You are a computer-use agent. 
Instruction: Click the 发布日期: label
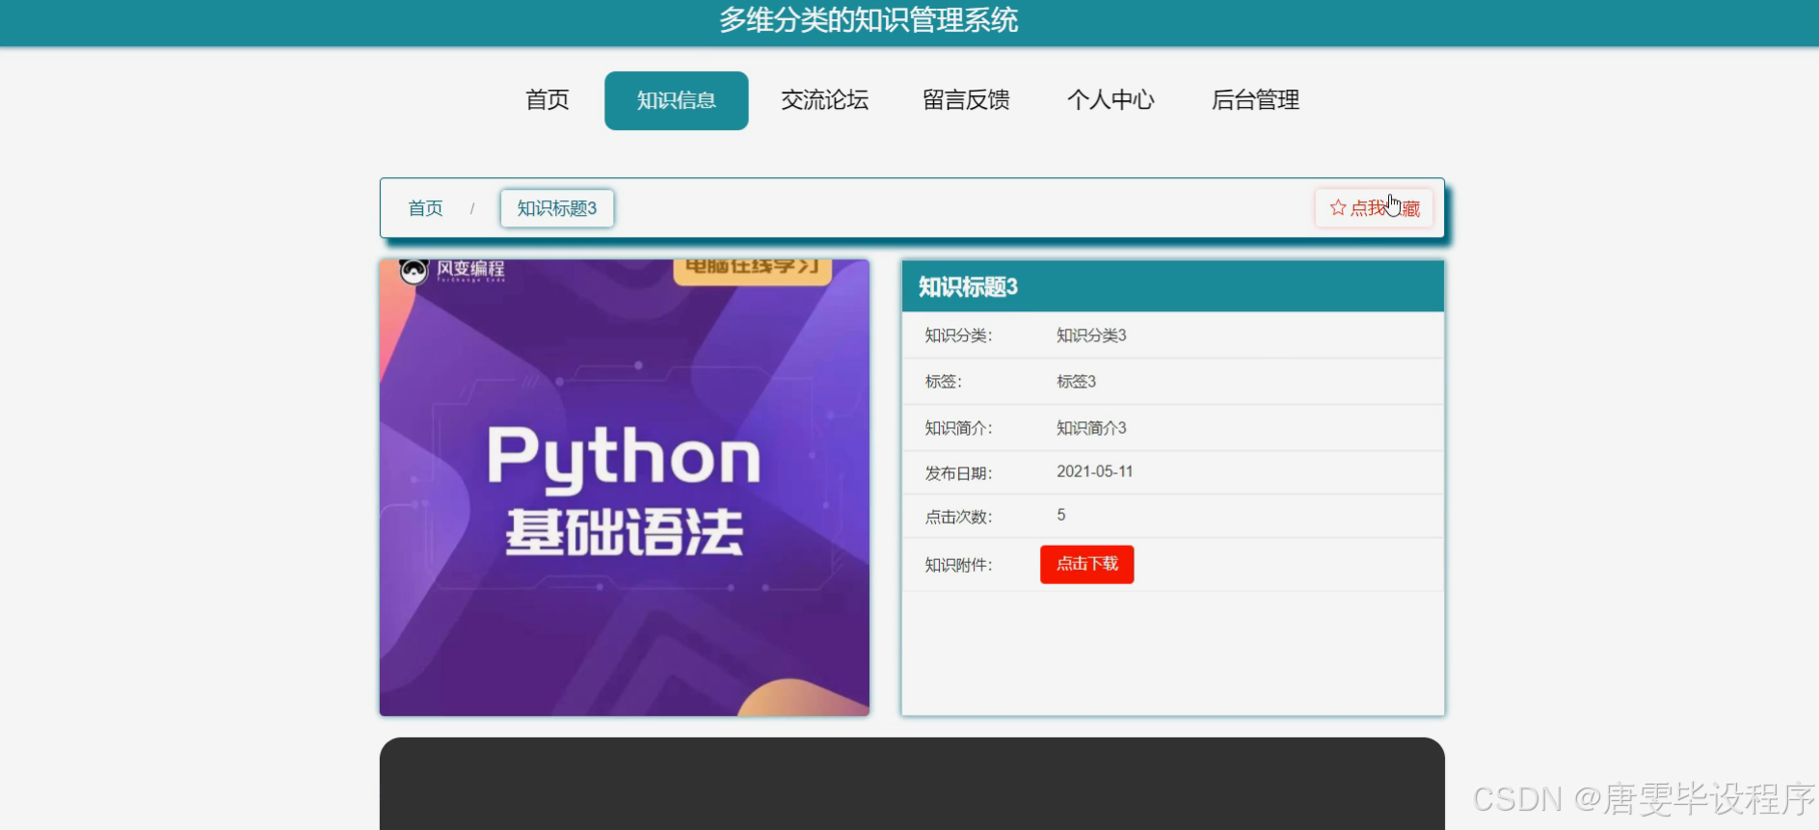click(x=958, y=473)
